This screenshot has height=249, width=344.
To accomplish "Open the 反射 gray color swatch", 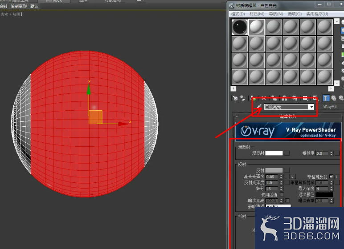I will (274, 170).
